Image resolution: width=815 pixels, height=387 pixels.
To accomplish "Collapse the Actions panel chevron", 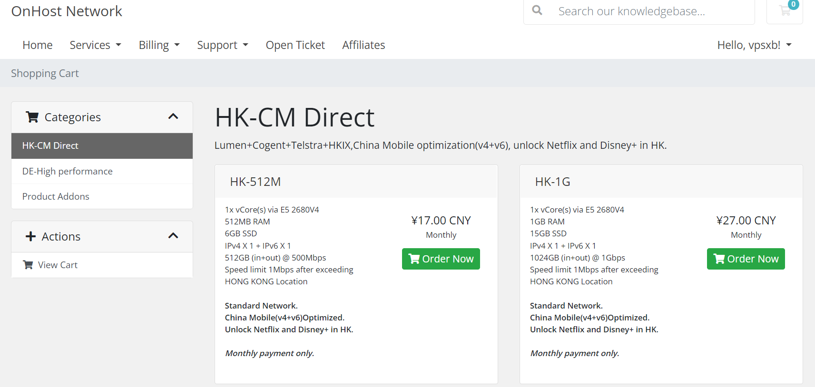I will [173, 236].
